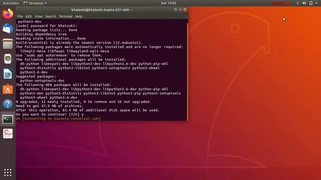321x180 pixels.
Task: Open the Search menu in Terminal
Action: pyautogui.click(x=51, y=16)
